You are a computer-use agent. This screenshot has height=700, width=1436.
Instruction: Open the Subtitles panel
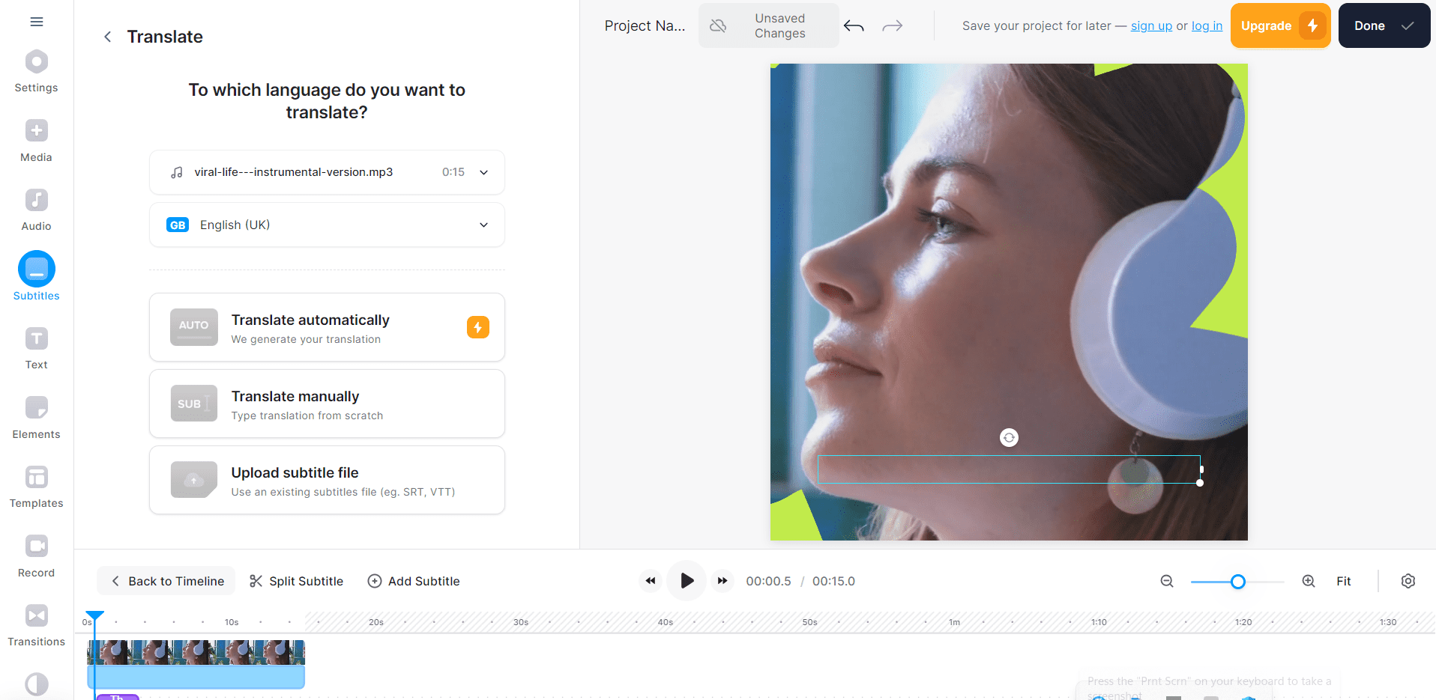point(35,276)
